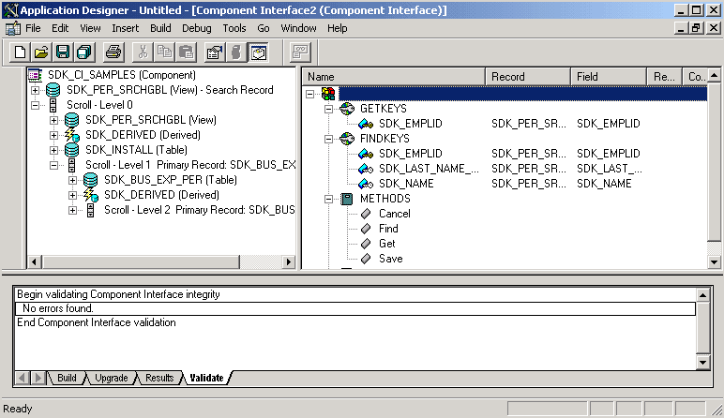Click the SDK_INSTALL table icon

(x=71, y=150)
